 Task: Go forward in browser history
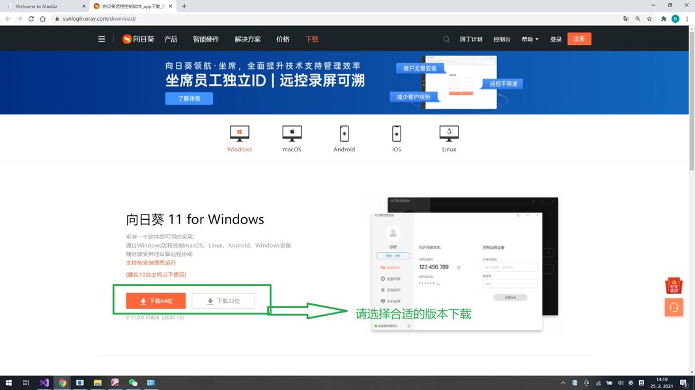pyautogui.click(x=20, y=19)
